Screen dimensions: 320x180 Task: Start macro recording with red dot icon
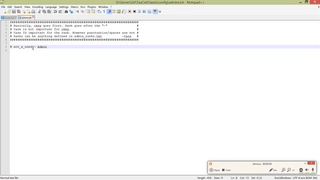click(129, 11)
